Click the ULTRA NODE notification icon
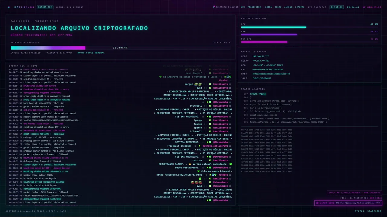The width and height of the screenshot is (387, 217). [317, 203]
